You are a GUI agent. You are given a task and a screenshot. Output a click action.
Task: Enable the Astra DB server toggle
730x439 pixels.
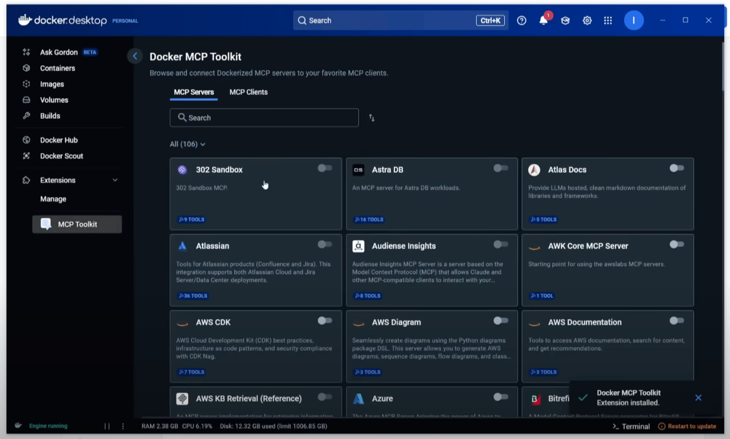501,168
